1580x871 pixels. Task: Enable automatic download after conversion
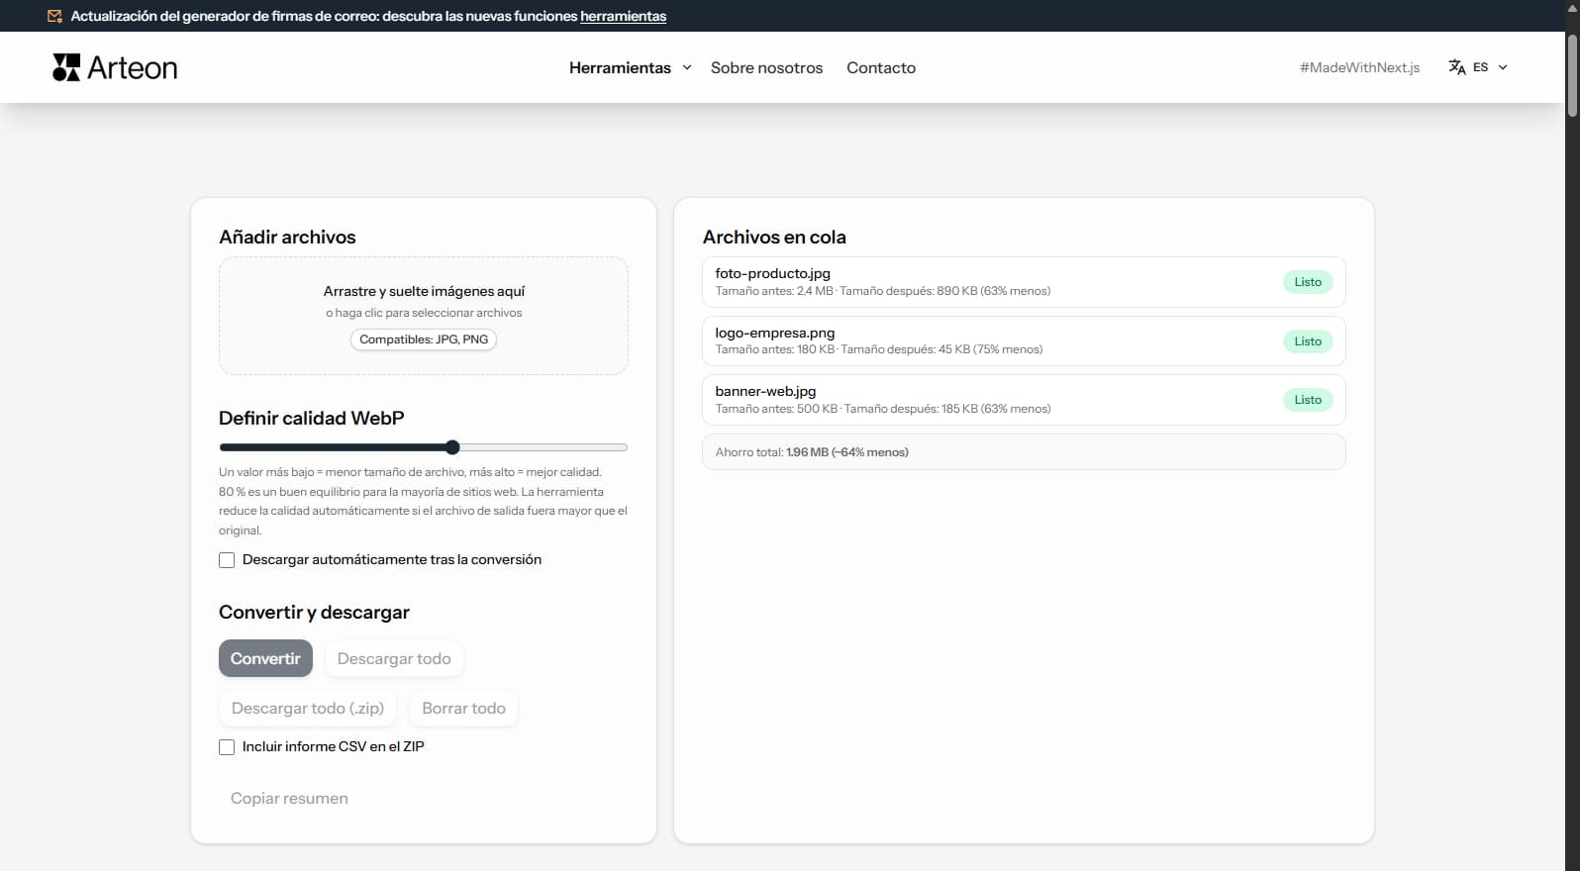pos(227,560)
